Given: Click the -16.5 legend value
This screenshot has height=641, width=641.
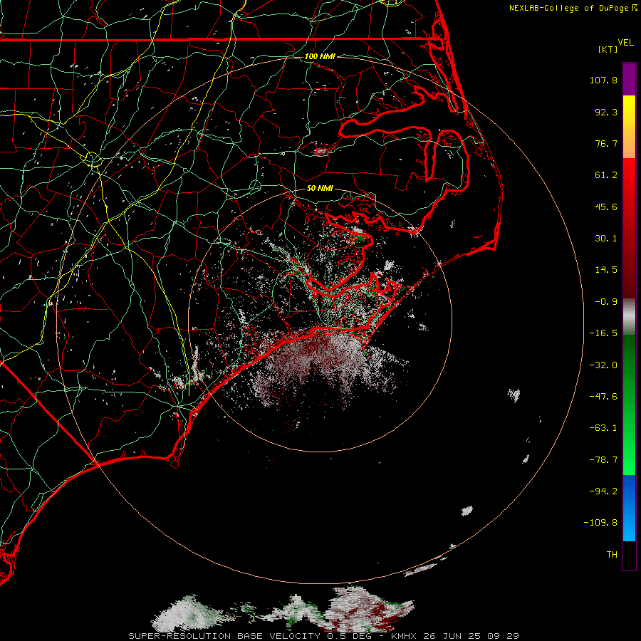Looking at the screenshot, I should point(603,333).
